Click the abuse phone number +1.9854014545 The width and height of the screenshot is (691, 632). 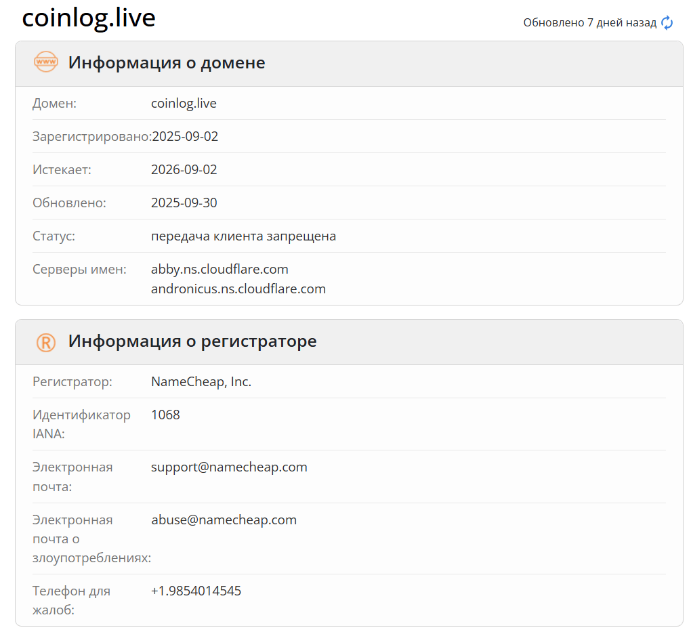coord(196,591)
